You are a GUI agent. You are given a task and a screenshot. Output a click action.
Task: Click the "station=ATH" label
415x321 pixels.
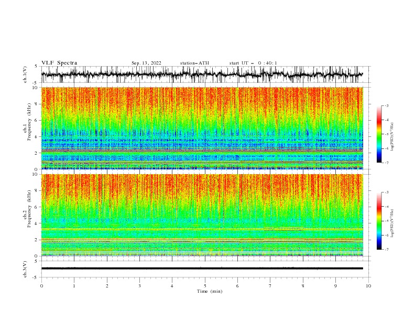pyautogui.click(x=194, y=63)
